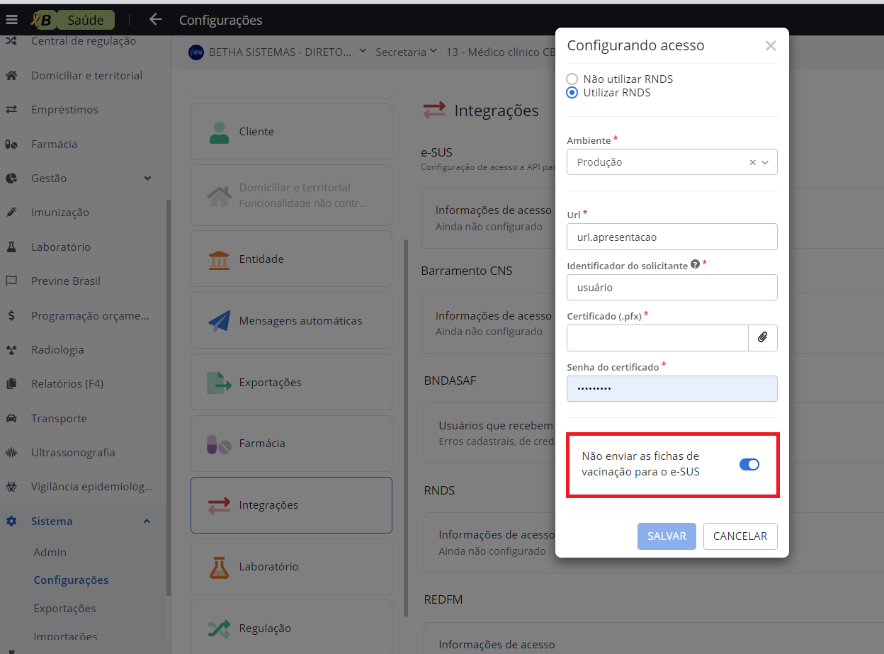Open Configurações in the Sistema submenu
The height and width of the screenshot is (654, 884).
click(x=71, y=580)
